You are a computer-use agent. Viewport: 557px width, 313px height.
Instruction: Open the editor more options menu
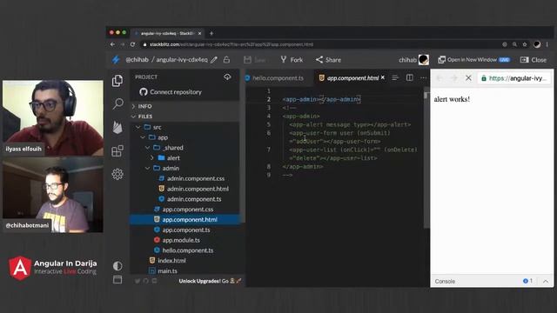pos(423,77)
